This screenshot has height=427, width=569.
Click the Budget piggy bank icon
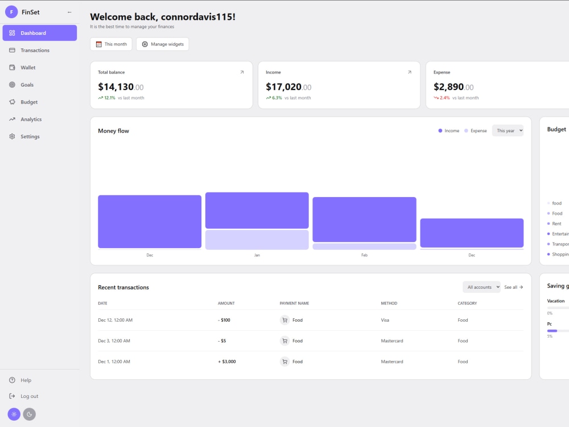tap(12, 102)
